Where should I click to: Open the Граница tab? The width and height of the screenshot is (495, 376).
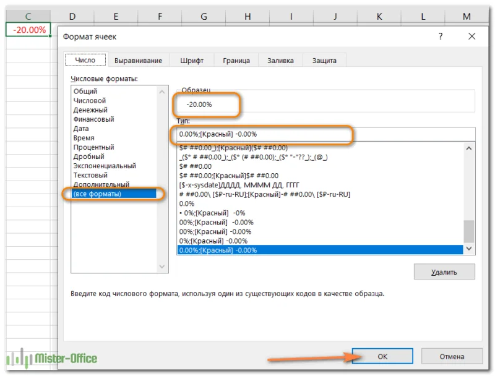236,60
